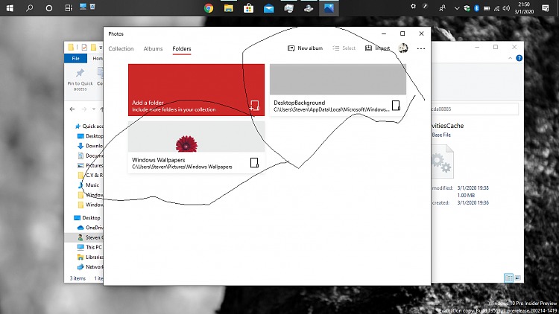Image resolution: width=559 pixels, height=314 pixels.
Task: Show hidden tray icons chevron
Action: [x=457, y=8]
